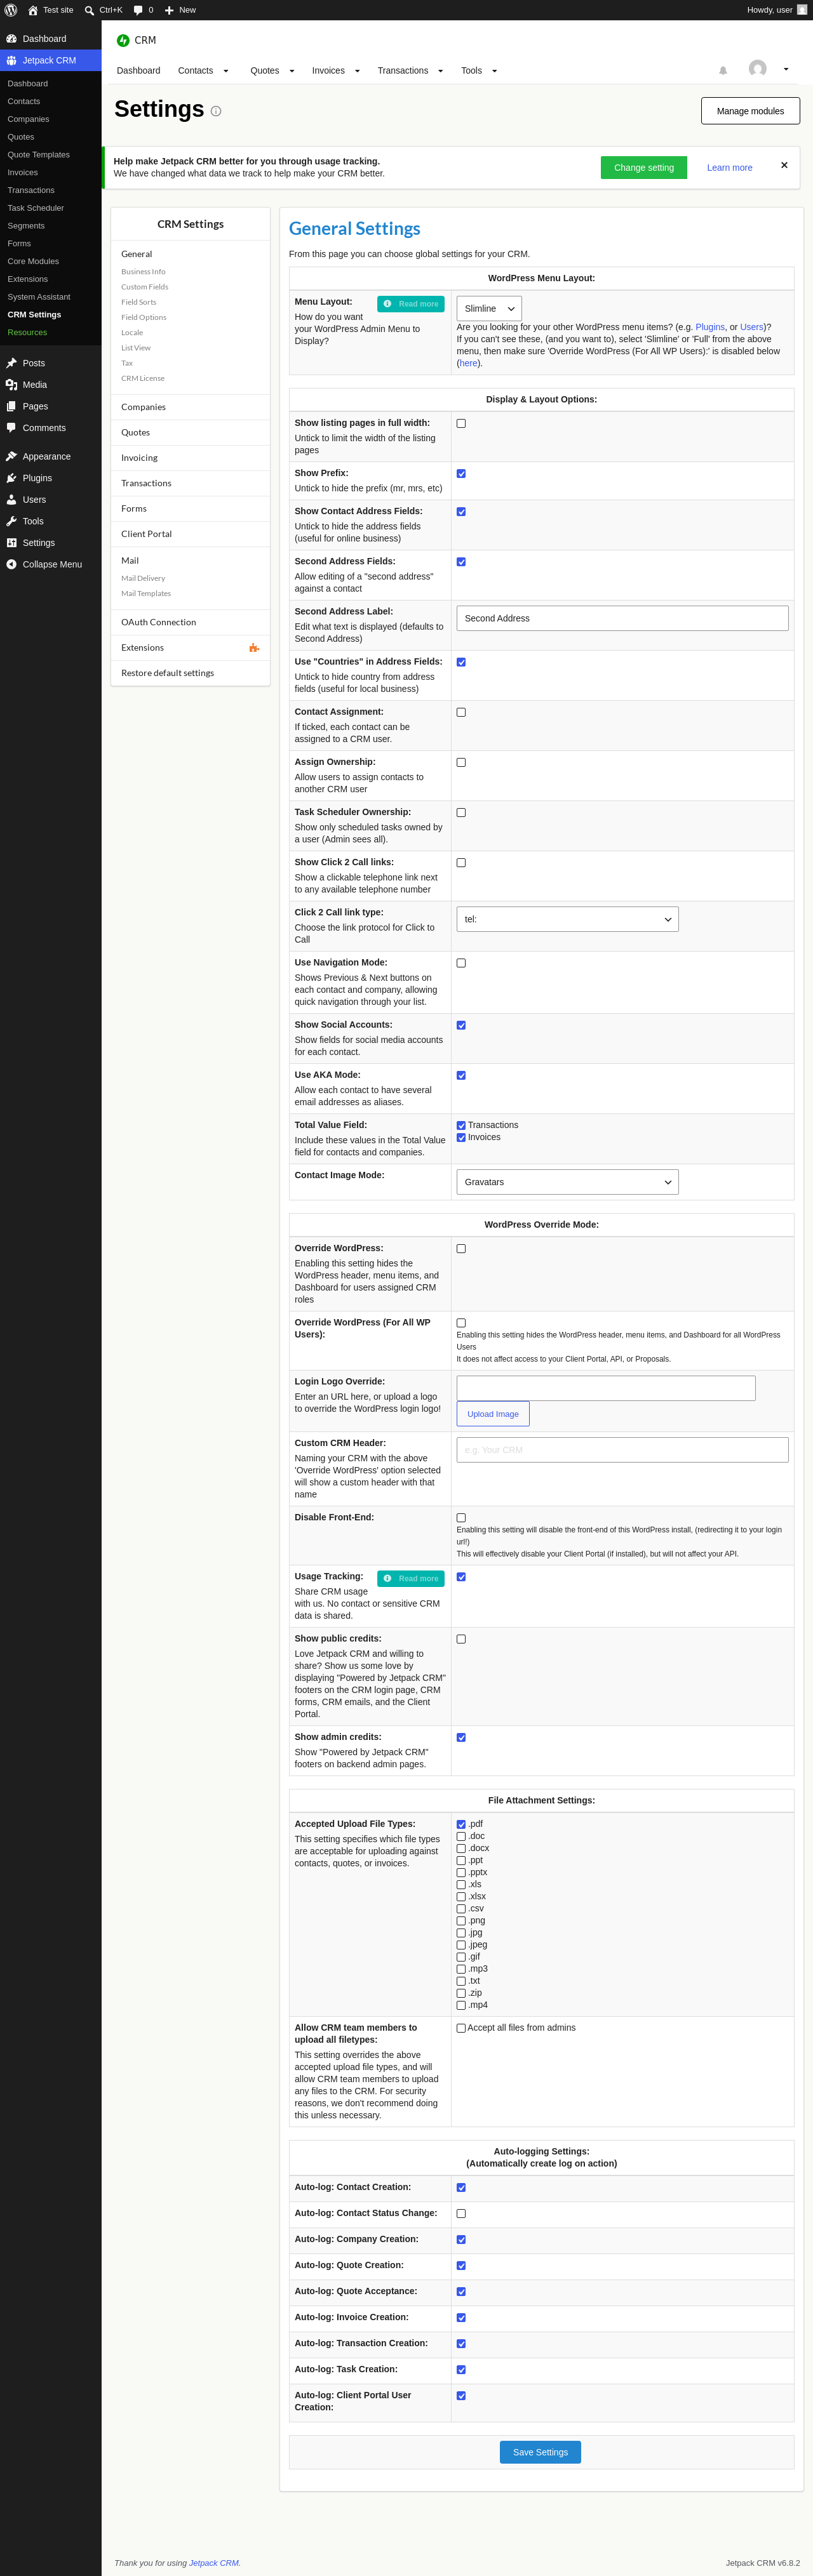Image resolution: width=813 pixels, height=2576 pixels.
Task: Click the green Jetpack CRM logo
Action: [123, 40]
